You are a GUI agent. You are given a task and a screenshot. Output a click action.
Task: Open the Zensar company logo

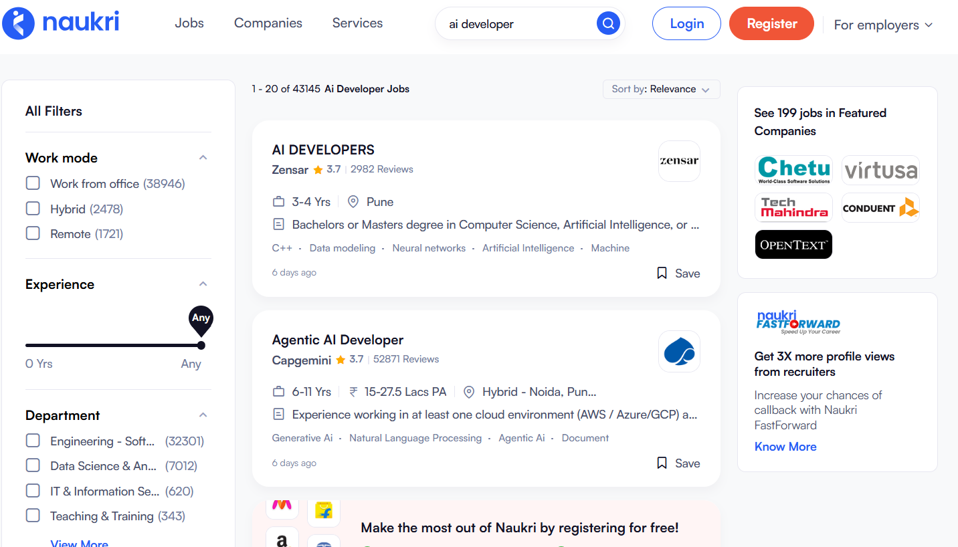tap(678, 161)
